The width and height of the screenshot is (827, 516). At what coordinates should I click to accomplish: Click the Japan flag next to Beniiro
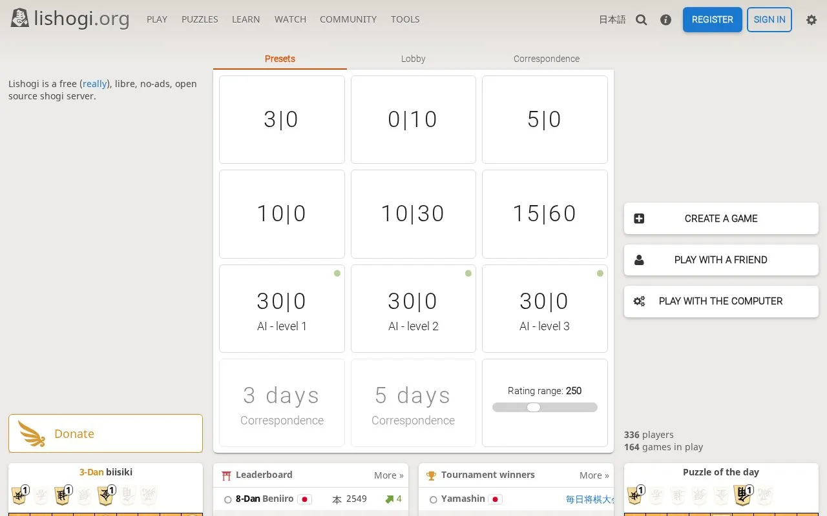(x=304, y=499)
